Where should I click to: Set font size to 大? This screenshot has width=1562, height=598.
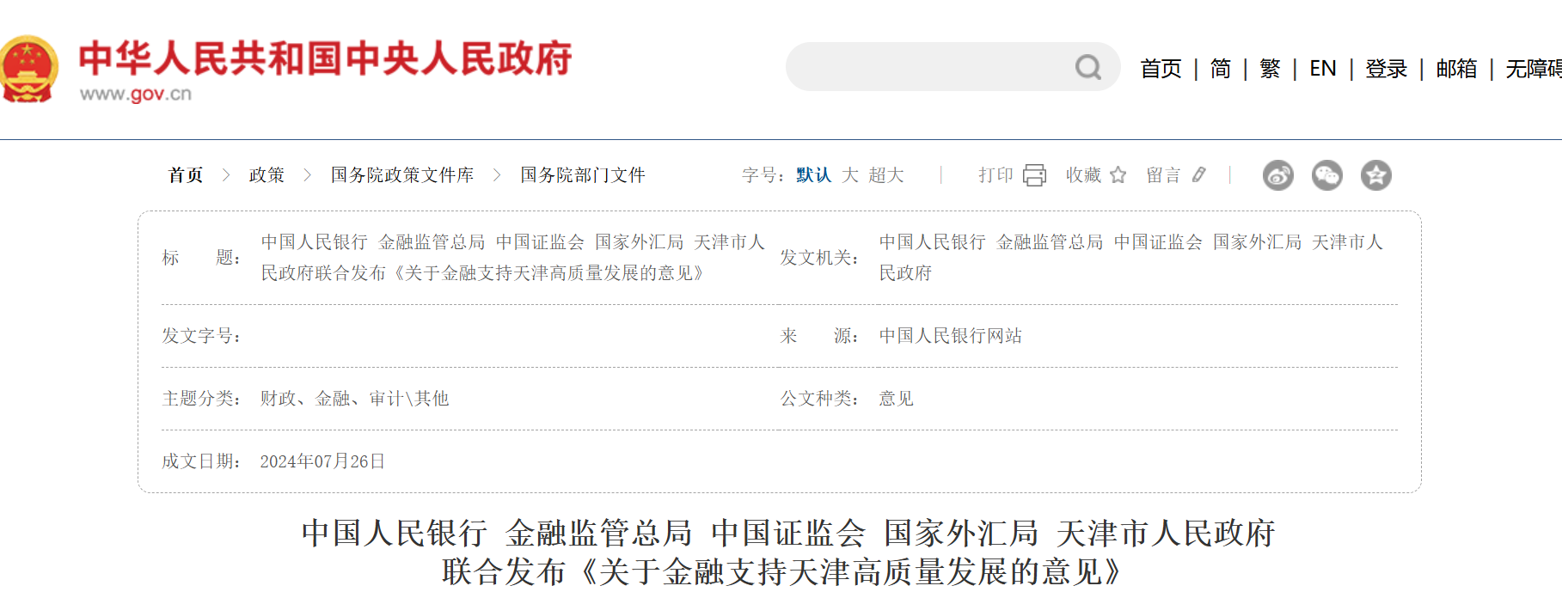850,175
